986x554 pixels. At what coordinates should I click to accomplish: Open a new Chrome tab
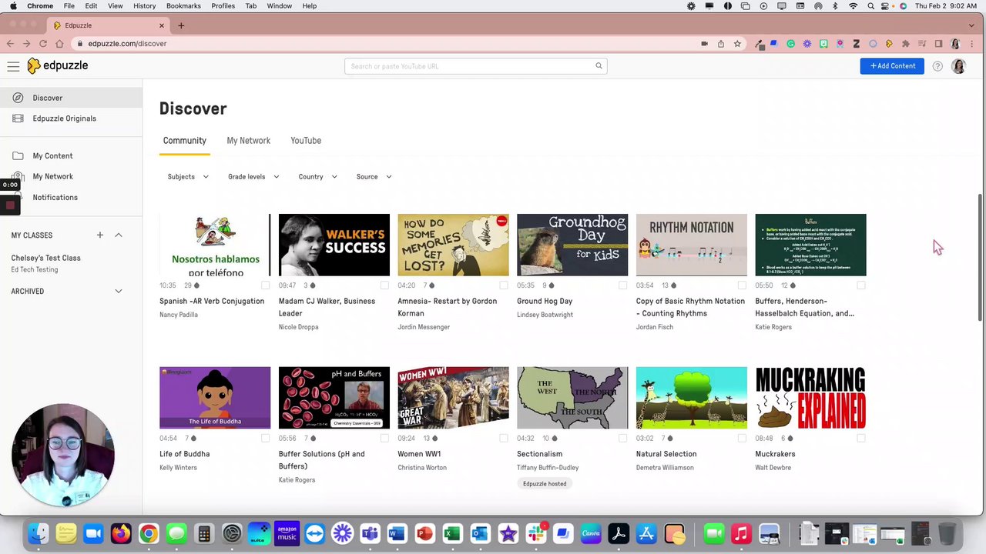pos(181,25)
